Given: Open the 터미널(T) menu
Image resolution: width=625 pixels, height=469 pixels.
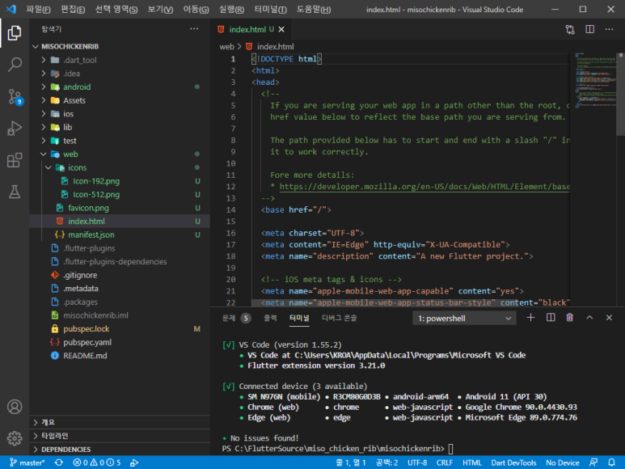Looking at the screenshot, I should point(271,9).
